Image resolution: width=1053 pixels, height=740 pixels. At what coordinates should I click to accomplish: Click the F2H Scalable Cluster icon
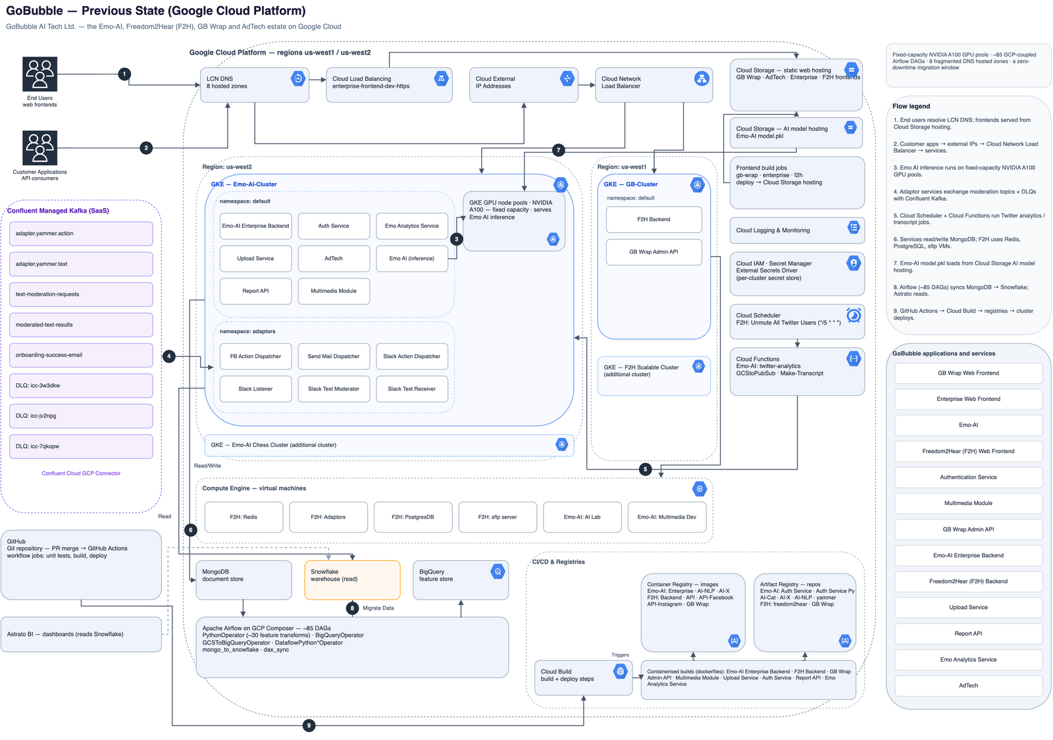(699, 366)
